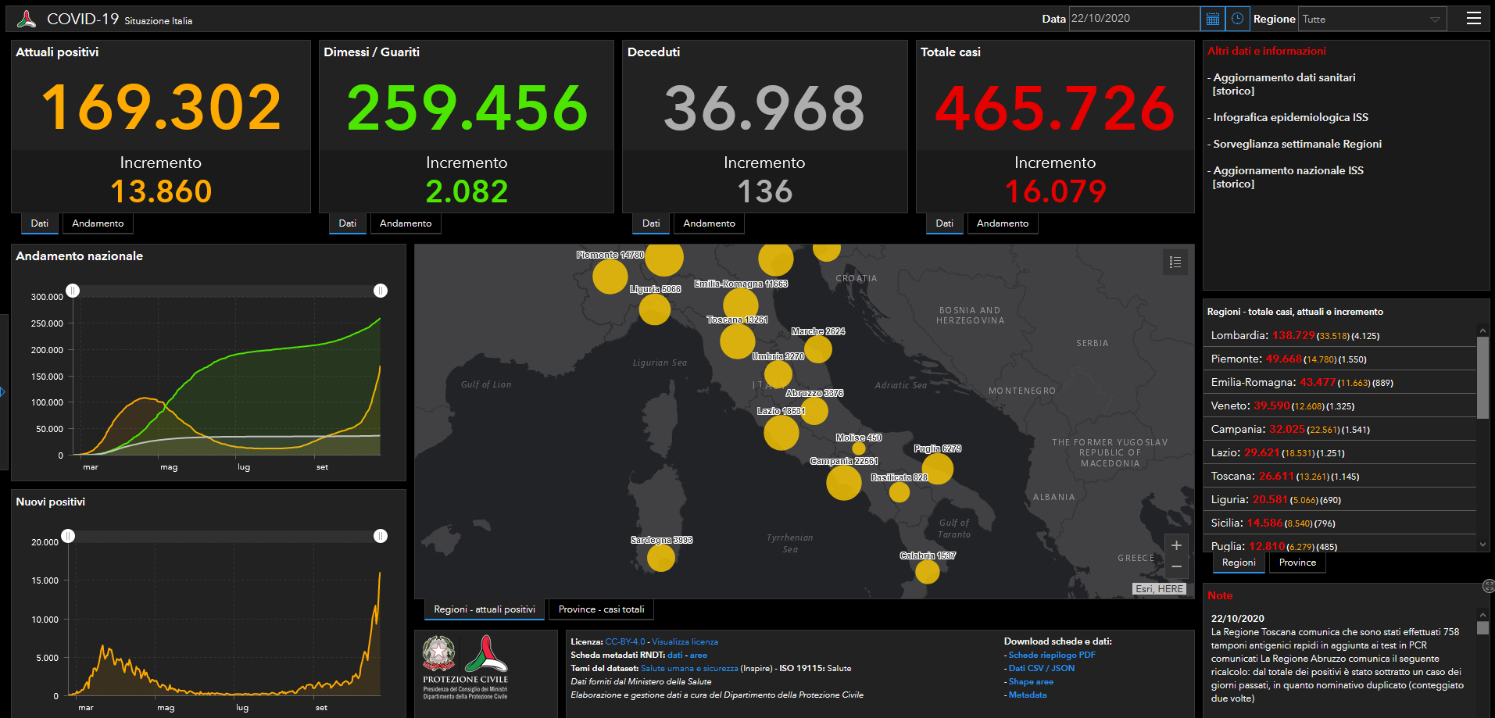The width and height of the screenshot is (1495, 718).
Task: Switch to Andamento tab under Attuali positivi
Action: pos(98,223)
